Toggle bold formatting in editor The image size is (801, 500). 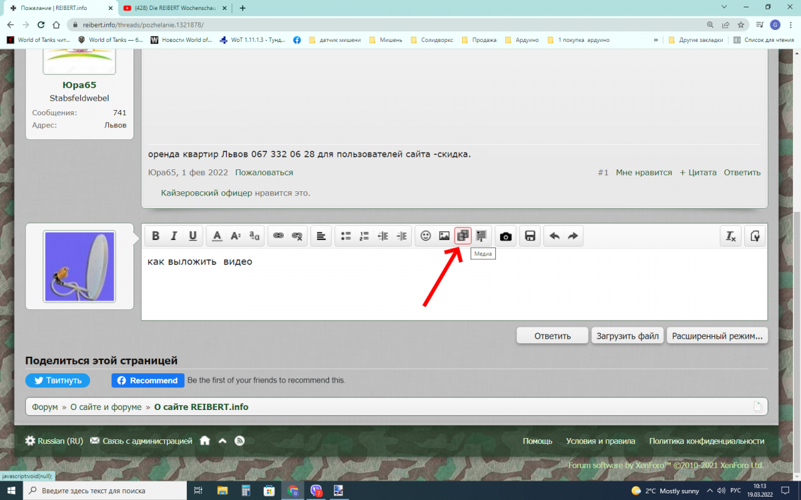click(156, 236)
